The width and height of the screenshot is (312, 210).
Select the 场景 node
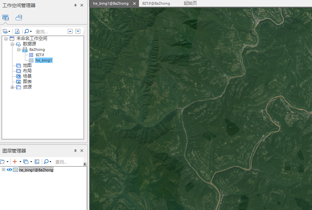tap(27, 76)
